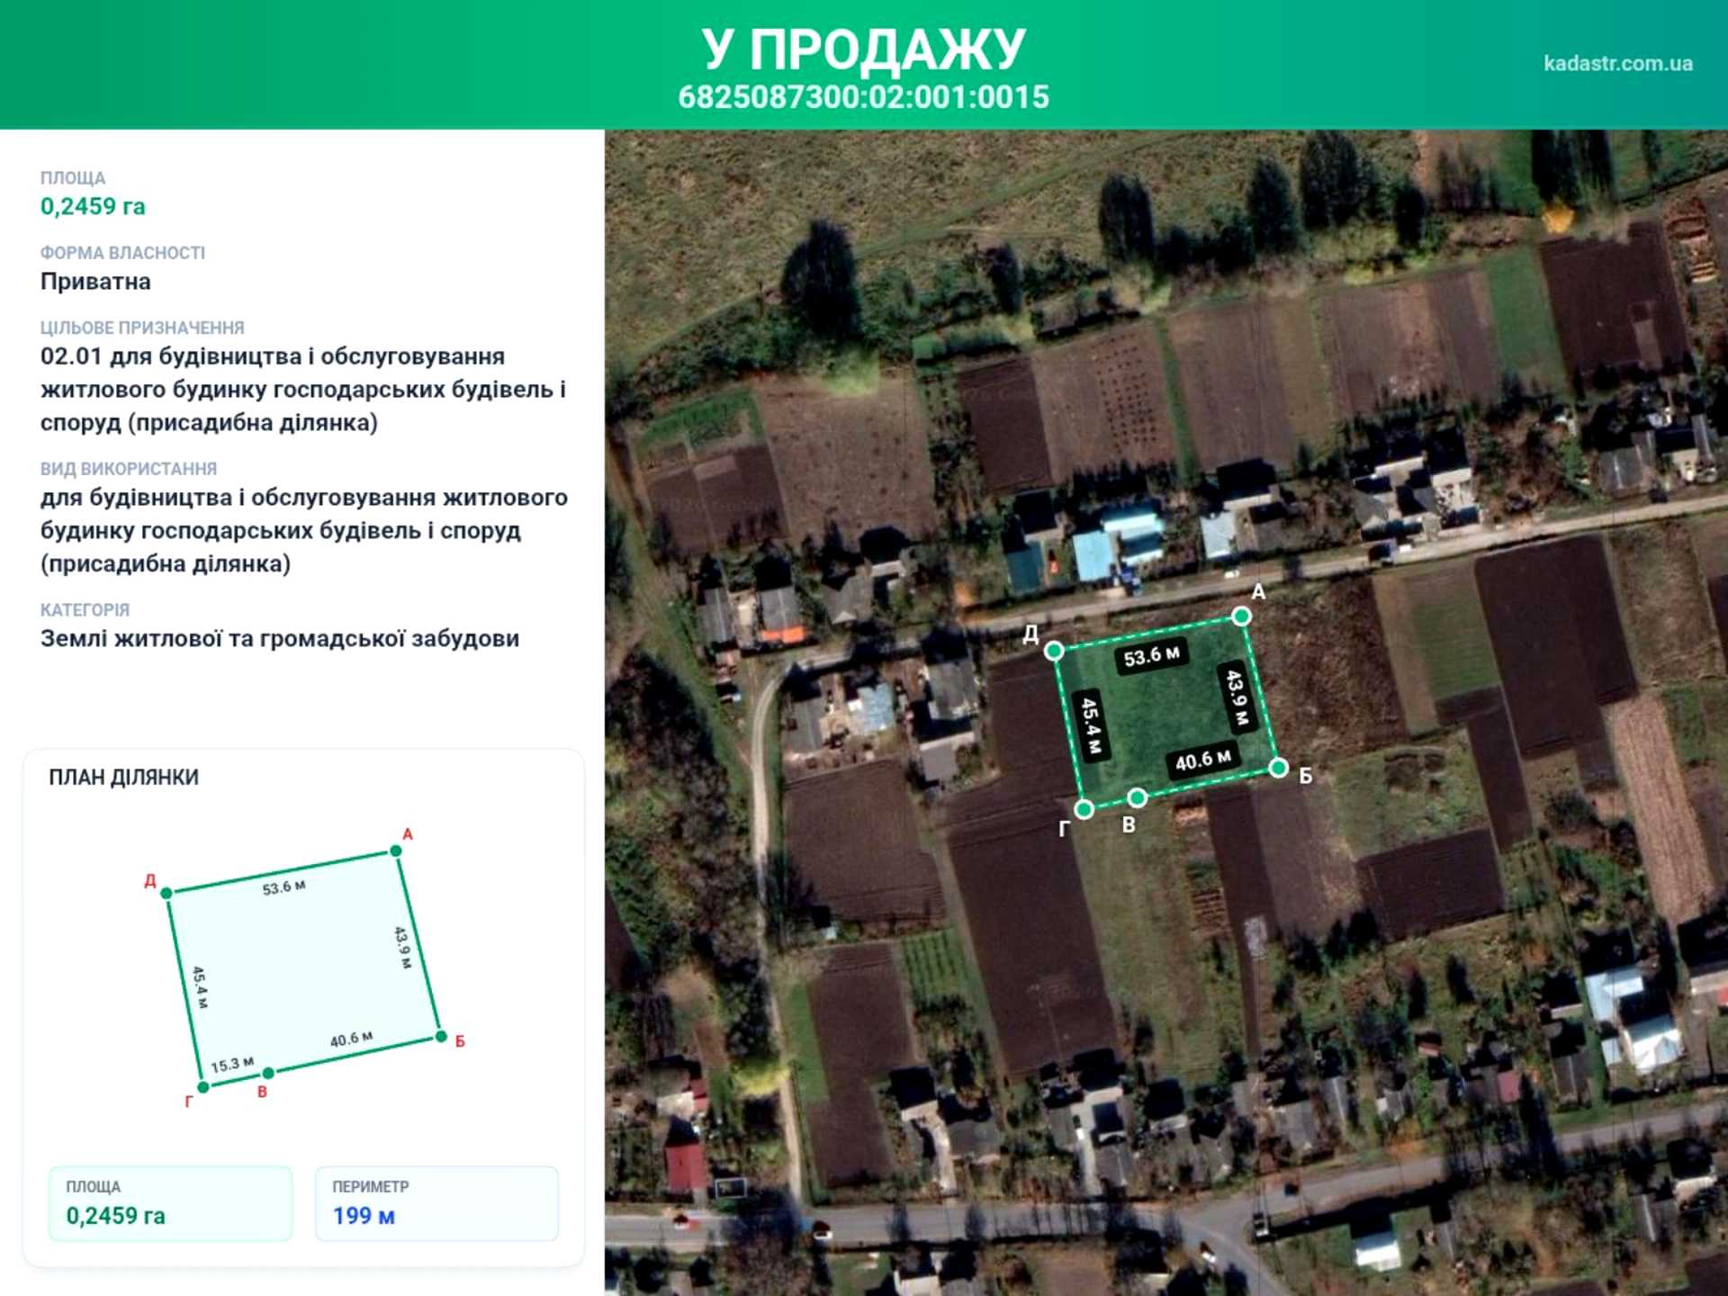Click vertex marker Д on the satellite map

[1054, 650]
